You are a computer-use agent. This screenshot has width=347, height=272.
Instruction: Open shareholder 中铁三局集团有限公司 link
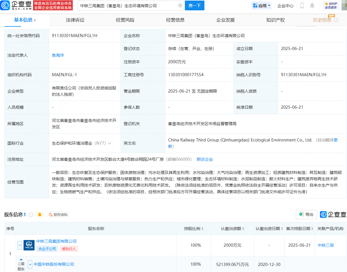[x=56, y=241]
